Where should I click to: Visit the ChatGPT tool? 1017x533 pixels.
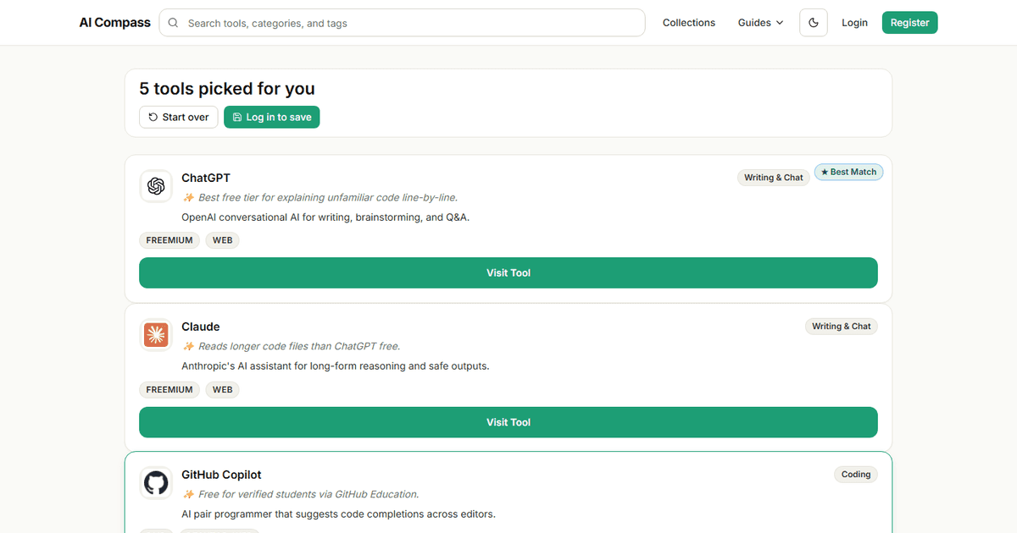(x=508, y=272)
